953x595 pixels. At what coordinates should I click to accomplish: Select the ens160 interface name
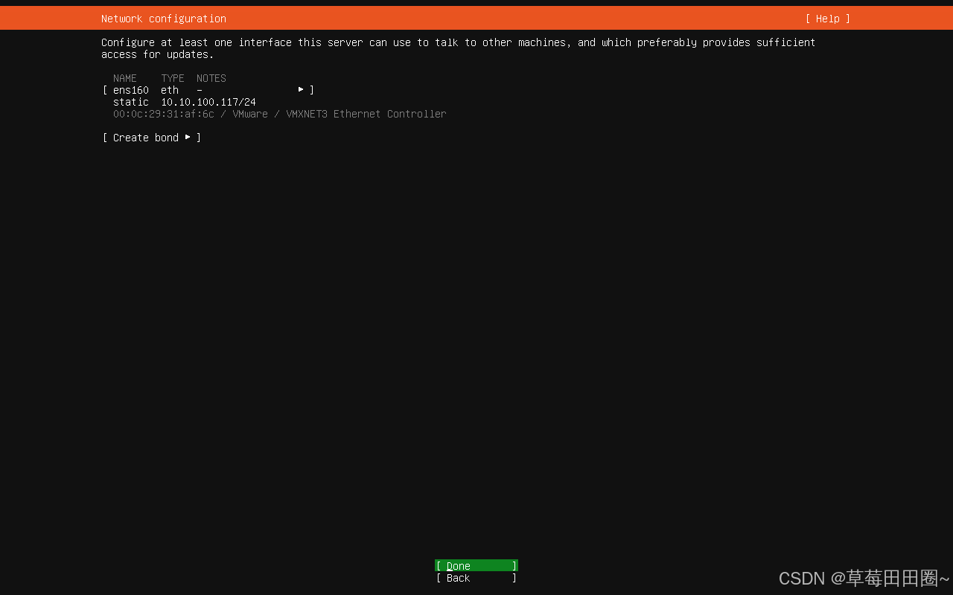point(130,90)
